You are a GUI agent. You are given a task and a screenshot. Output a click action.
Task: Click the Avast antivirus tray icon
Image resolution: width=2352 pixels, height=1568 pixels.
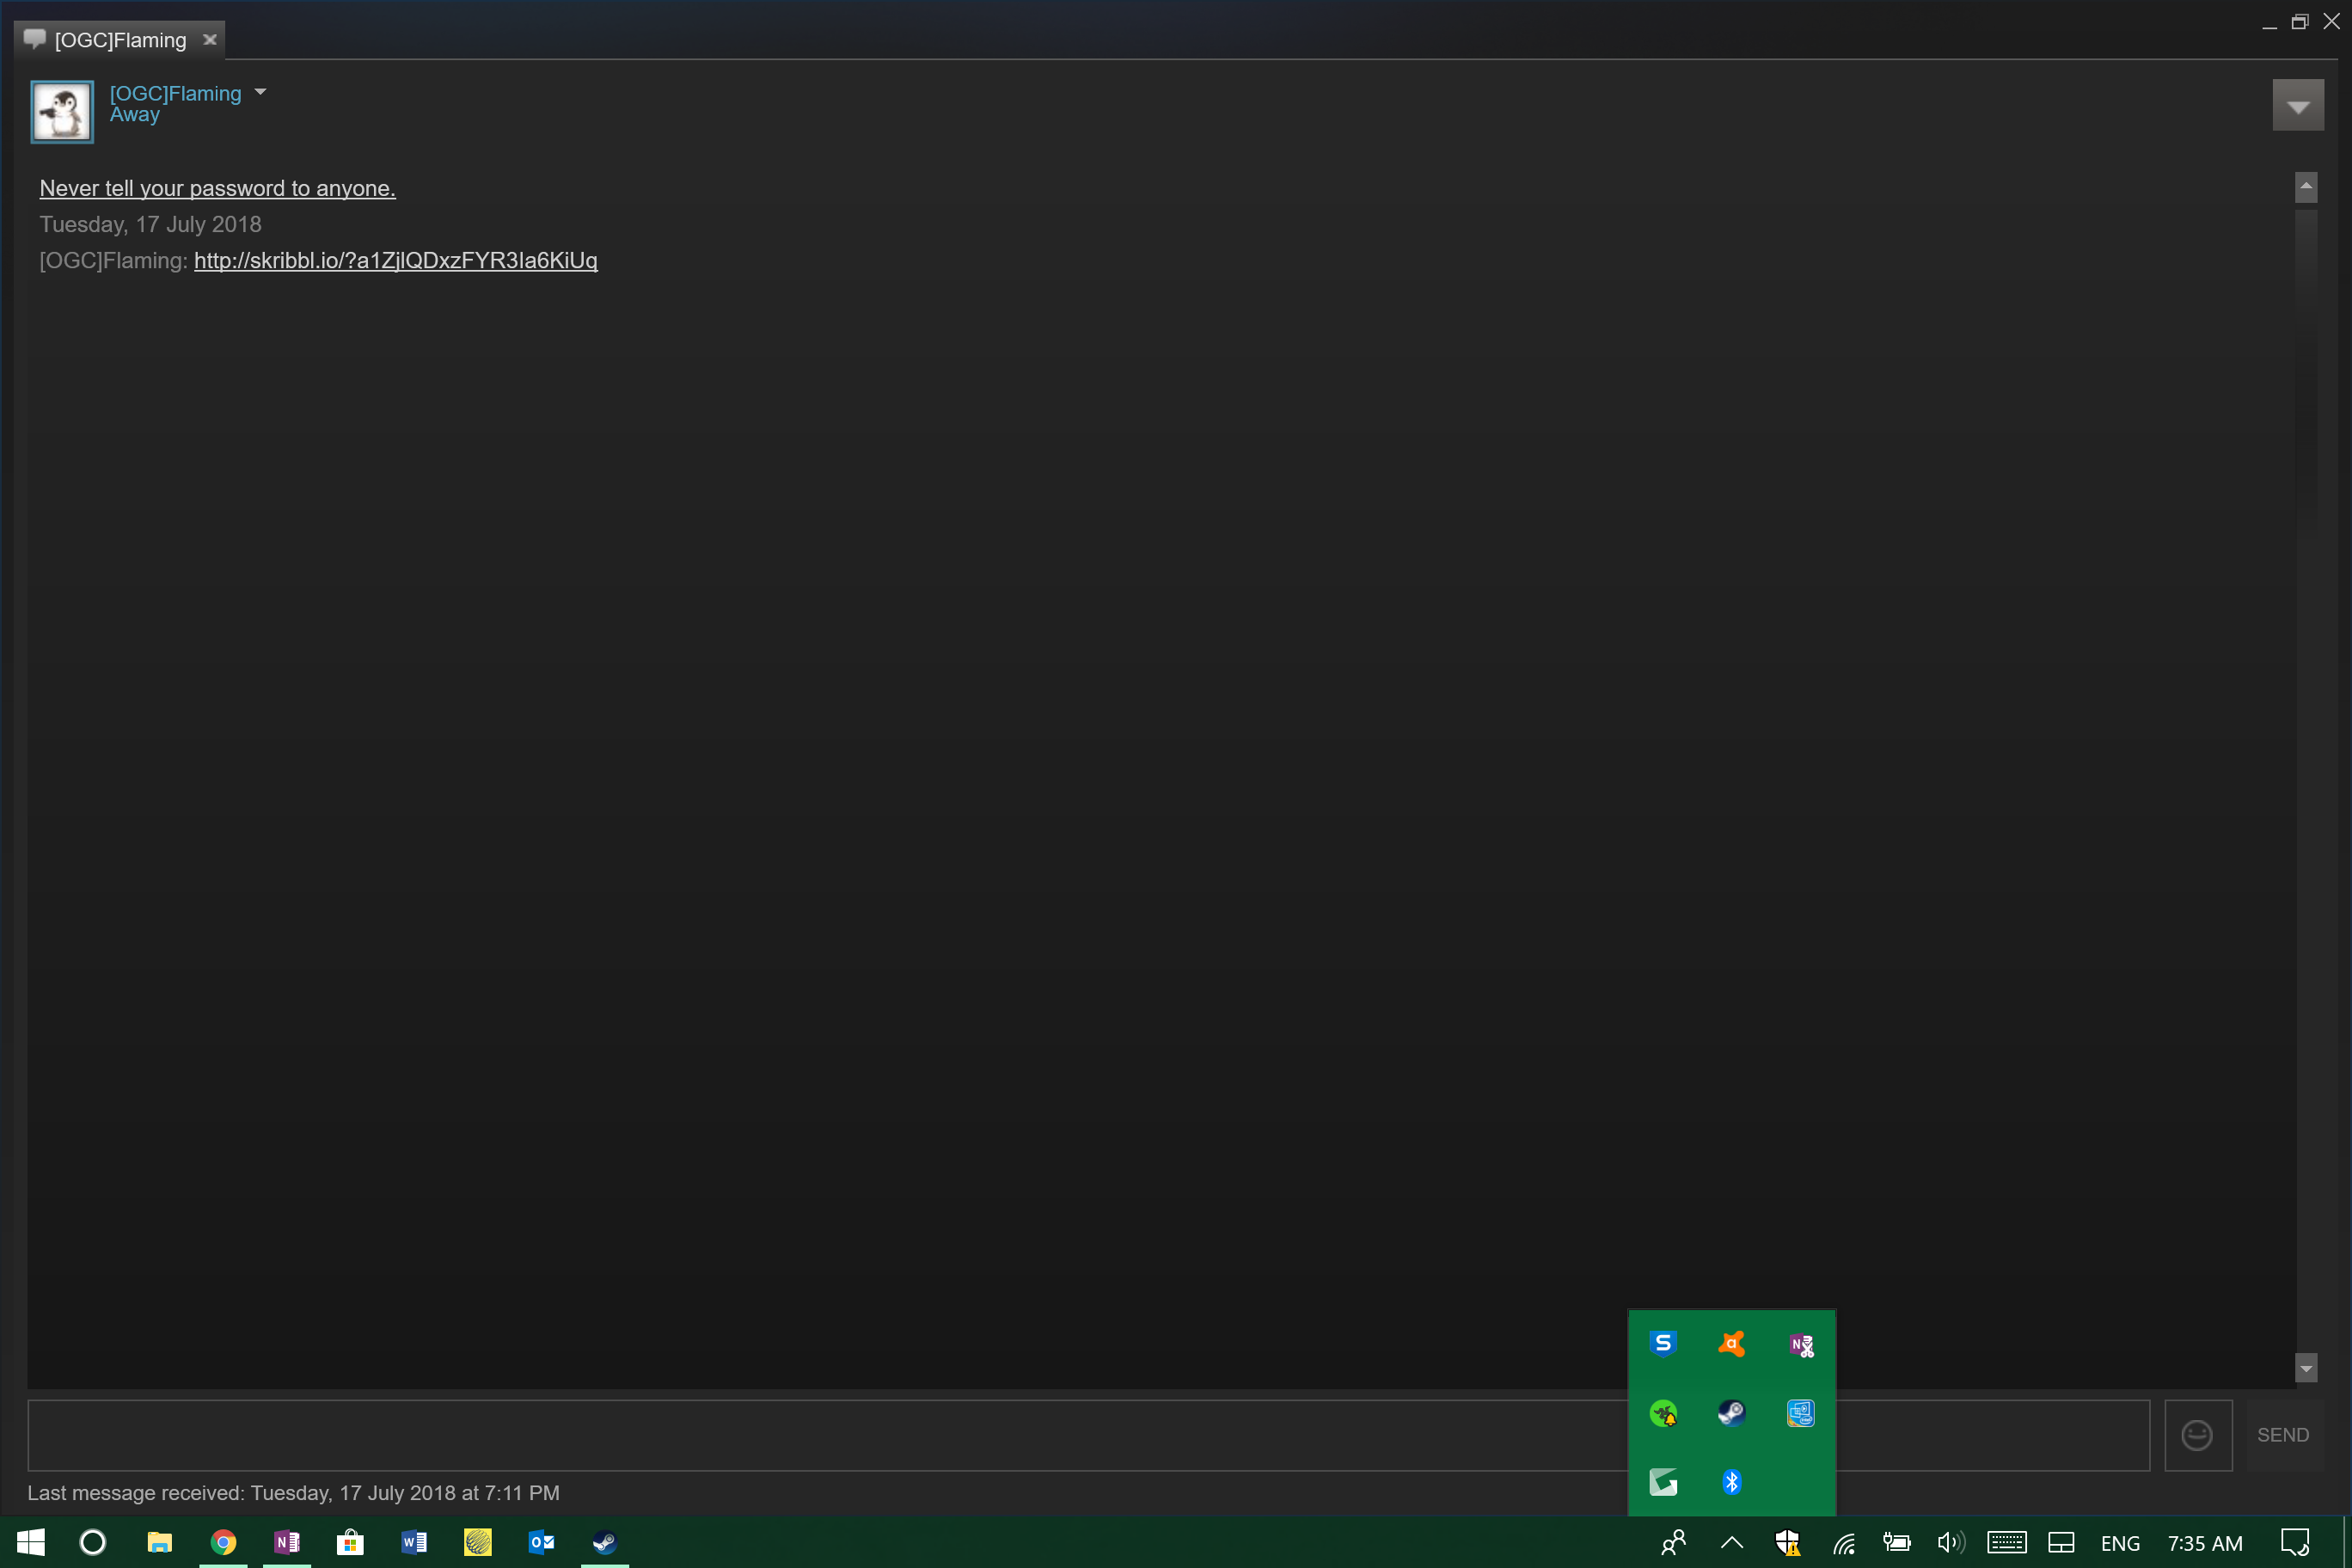pyautogui.click(x=1731, y=1344)
